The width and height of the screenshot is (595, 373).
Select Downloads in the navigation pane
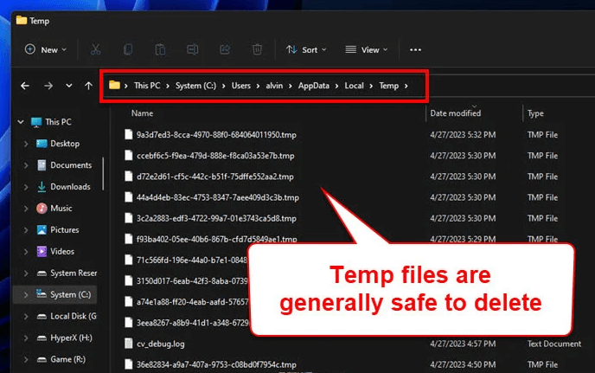[69, 186]
